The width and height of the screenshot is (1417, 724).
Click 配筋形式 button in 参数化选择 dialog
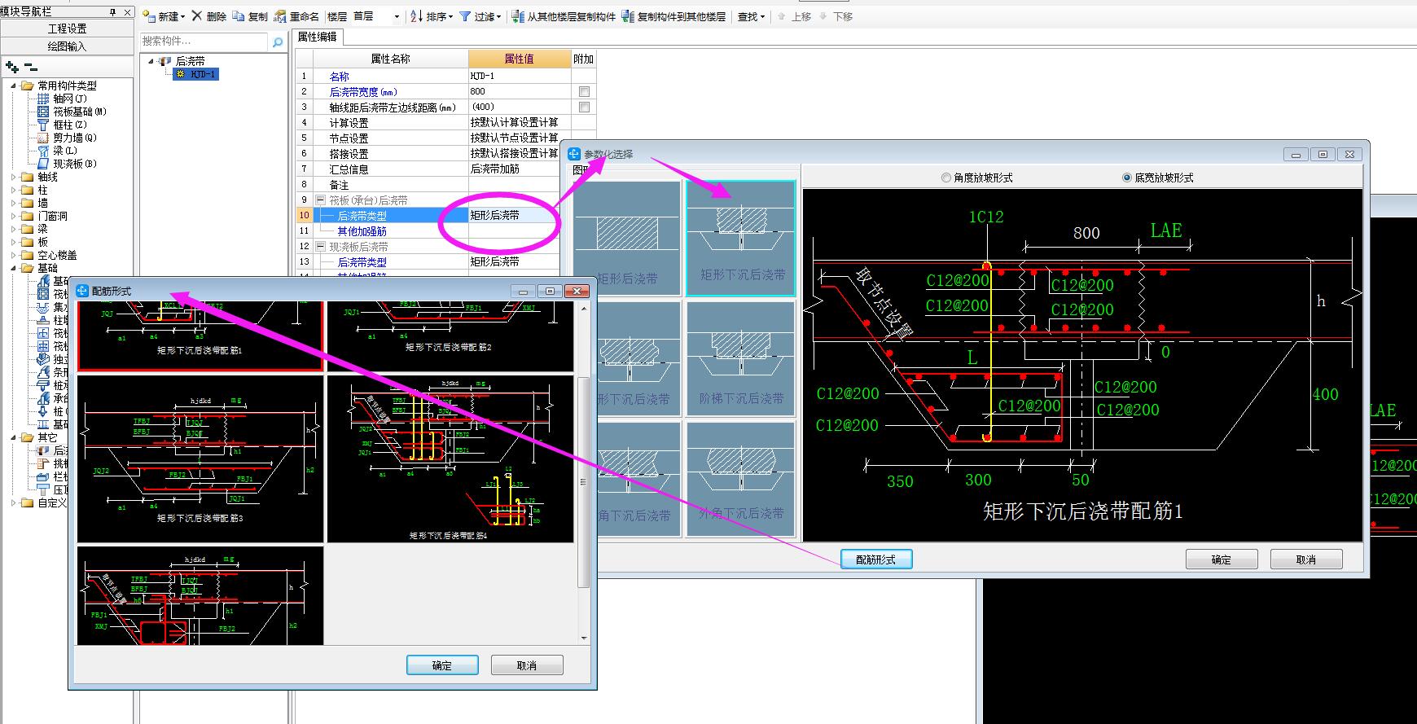876,559
